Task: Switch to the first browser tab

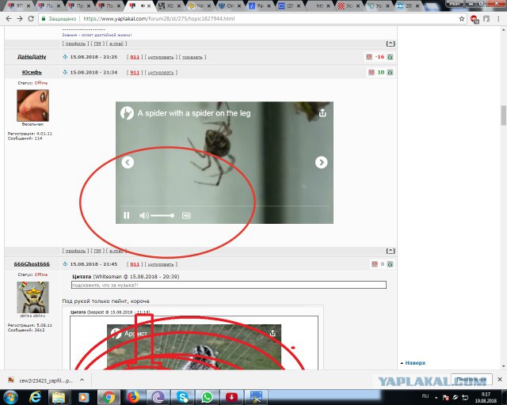Action: tap(18, 6)
